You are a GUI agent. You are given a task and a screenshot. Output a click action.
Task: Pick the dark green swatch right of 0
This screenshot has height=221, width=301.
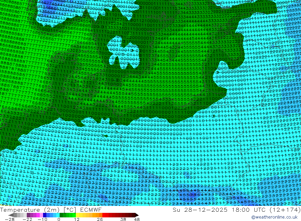pyautogui.click(x=61, y=215)
